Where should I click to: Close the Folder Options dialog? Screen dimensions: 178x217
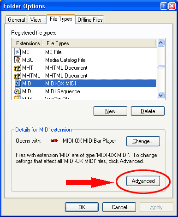pos(172,6)
